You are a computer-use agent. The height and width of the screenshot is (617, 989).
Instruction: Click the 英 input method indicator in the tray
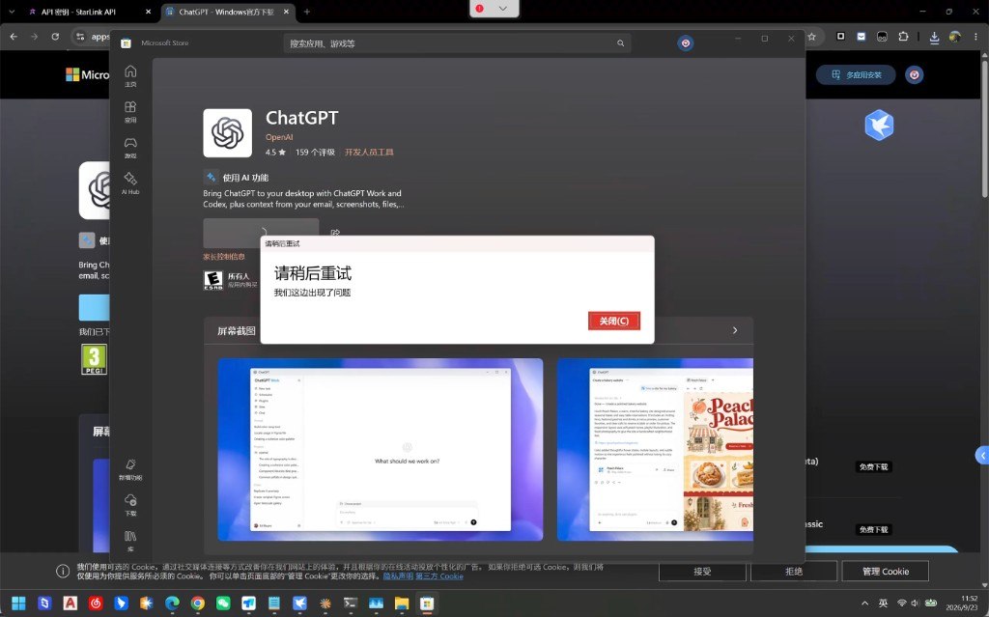click(x=883, y=603)
